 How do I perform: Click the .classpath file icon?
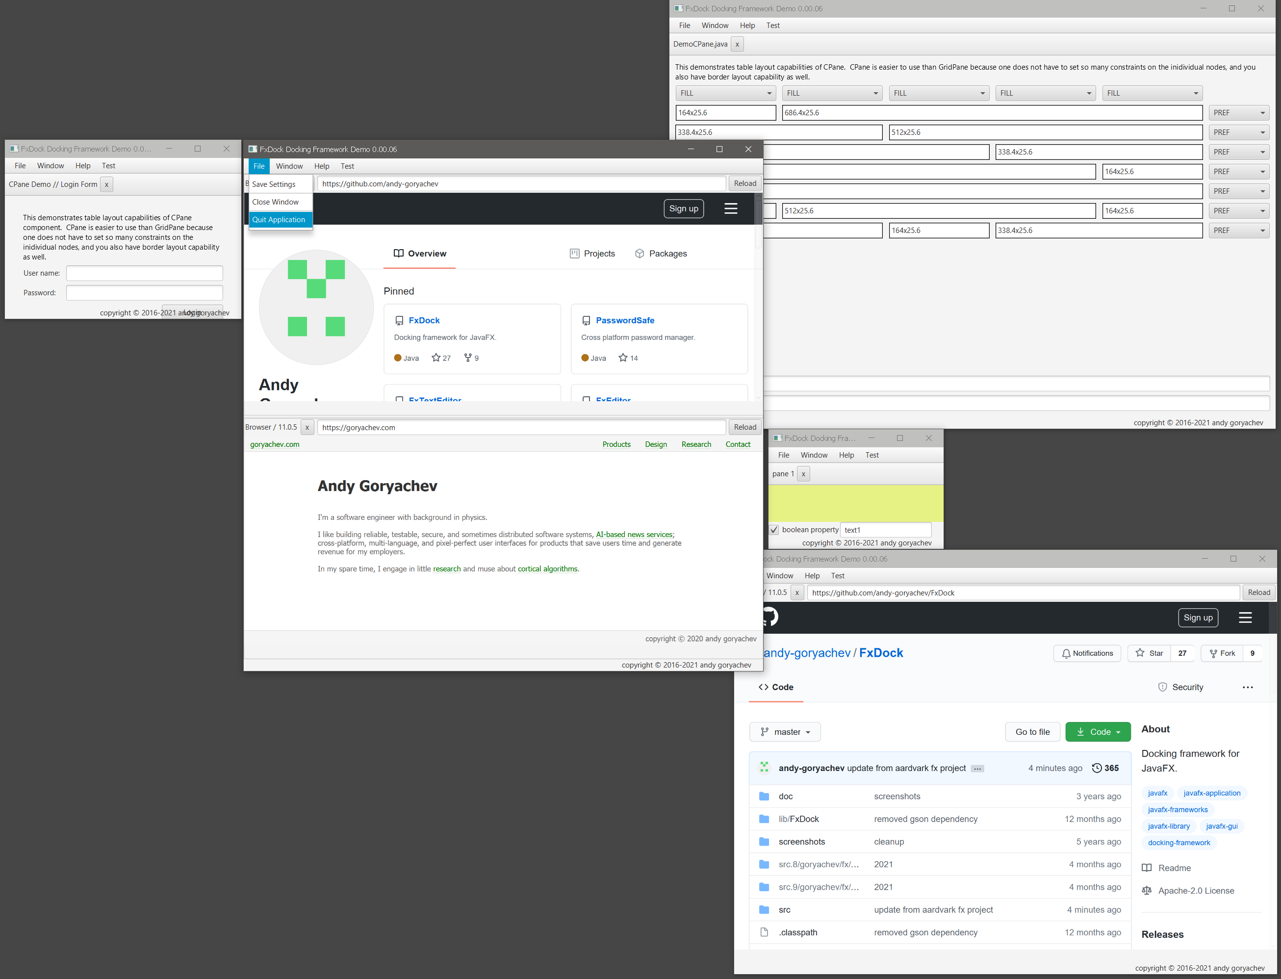[764, 932]
